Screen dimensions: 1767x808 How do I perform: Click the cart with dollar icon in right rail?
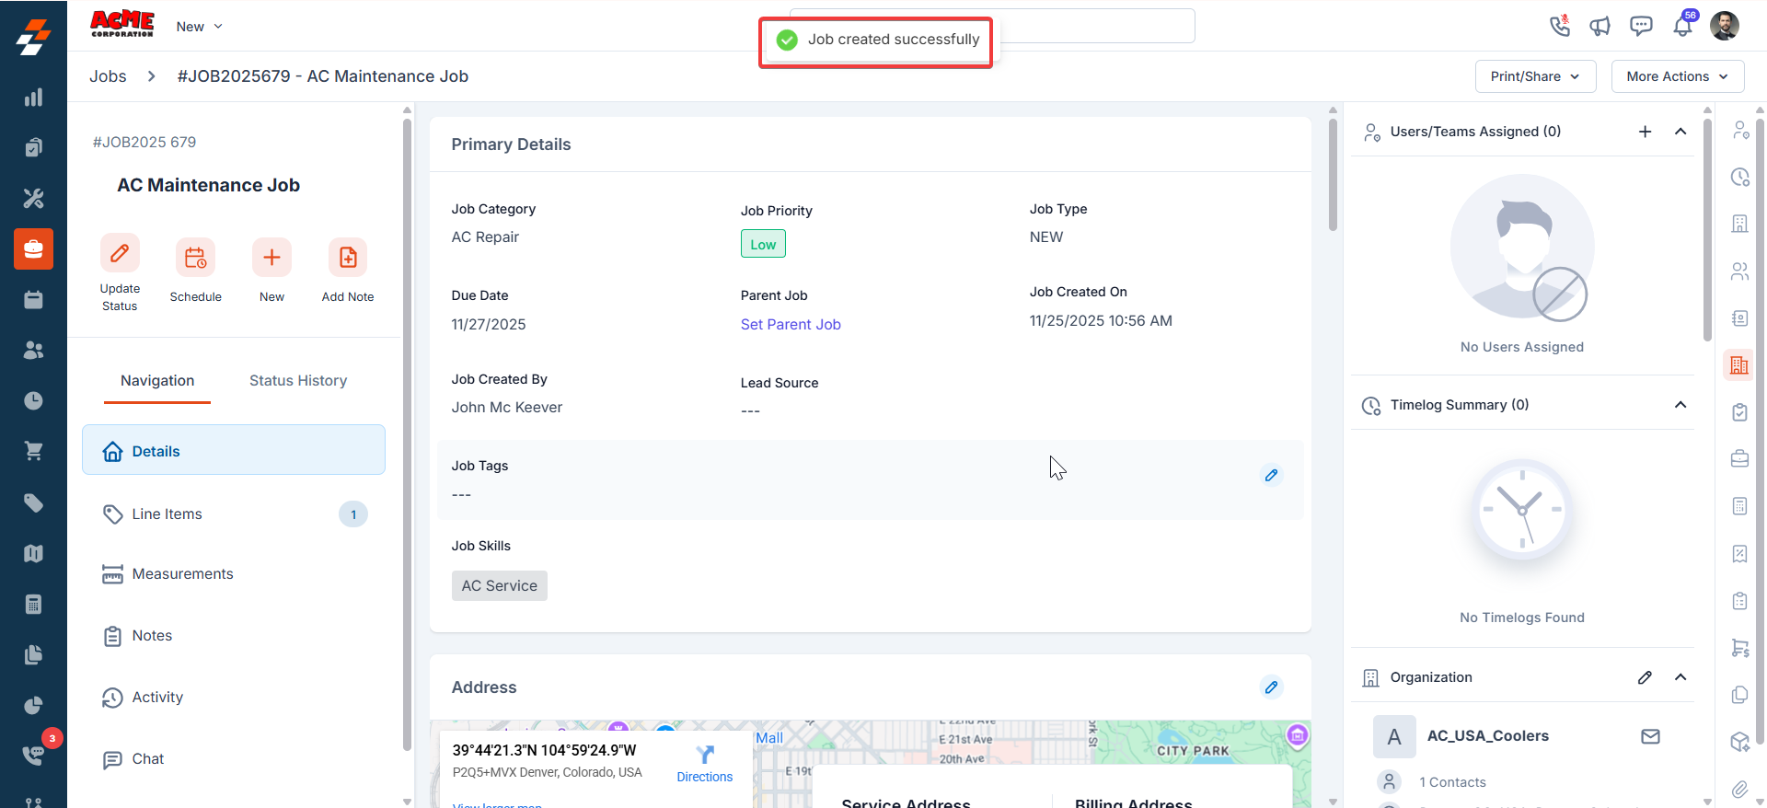[1739, 648]
